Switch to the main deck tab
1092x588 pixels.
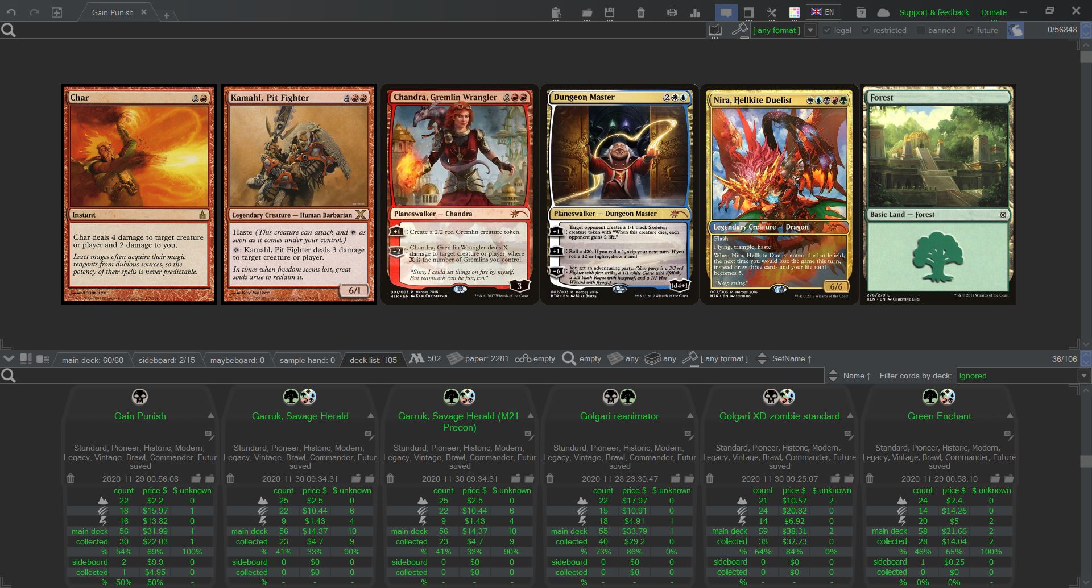pyautogui.click(x=92, y=360)
